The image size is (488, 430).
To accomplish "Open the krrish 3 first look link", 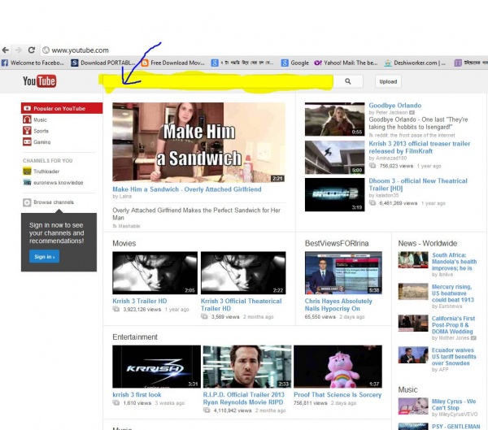I will (x=137, y=394).
